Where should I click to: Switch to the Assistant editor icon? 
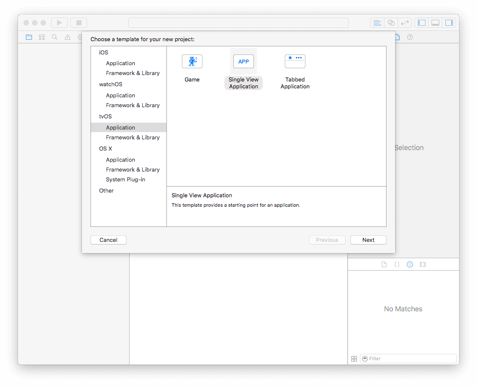coord(391,23)
